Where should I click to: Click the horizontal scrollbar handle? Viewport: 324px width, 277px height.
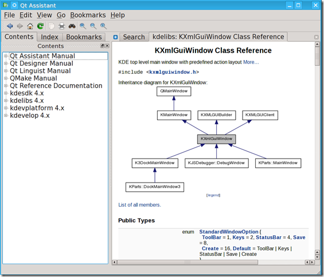[188, 262]
